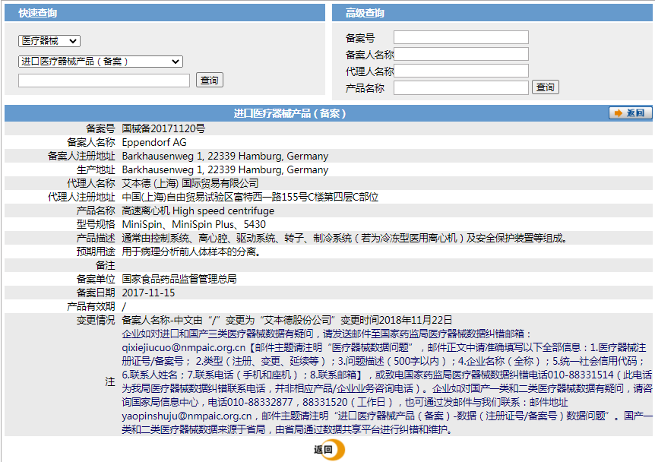Click the 备案号 value 国械备20171120号
This screenshot has height=462, width=655.
[163, 128]
